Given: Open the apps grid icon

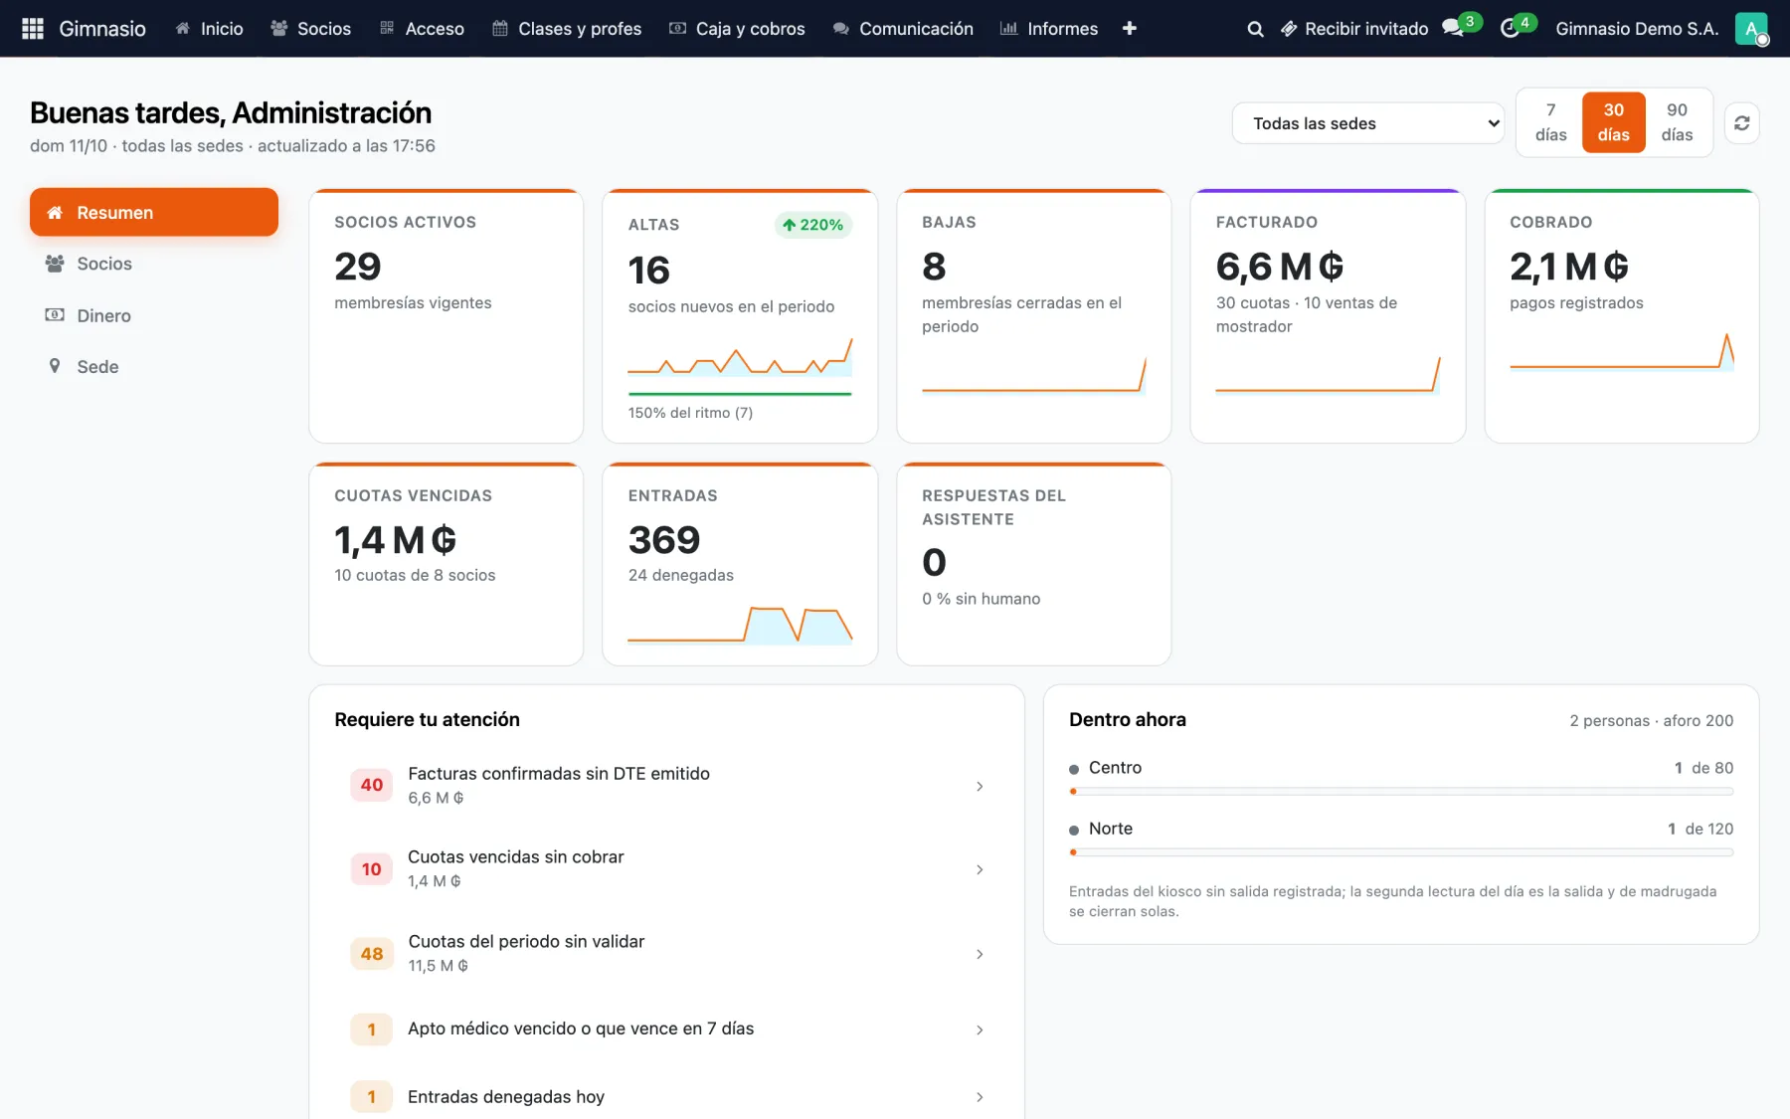Looking at the screenshot, I should pos(33,29).
